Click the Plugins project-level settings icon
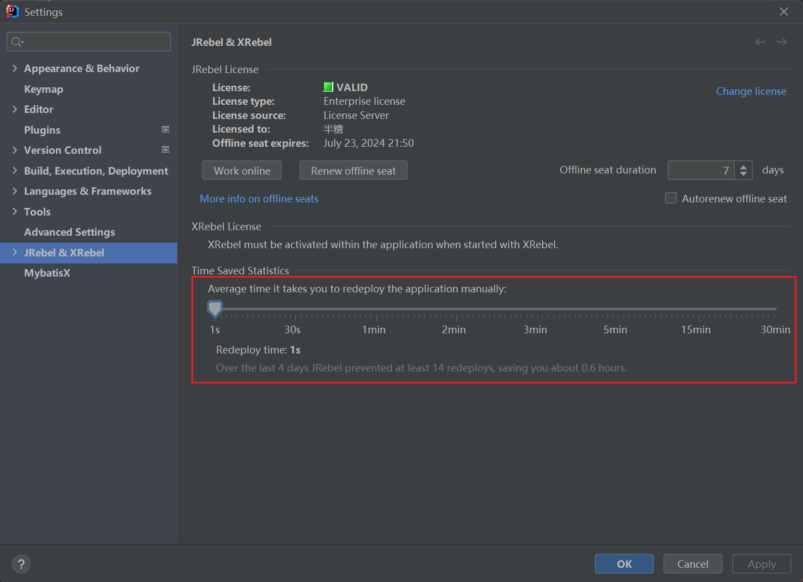 point(165,129)
